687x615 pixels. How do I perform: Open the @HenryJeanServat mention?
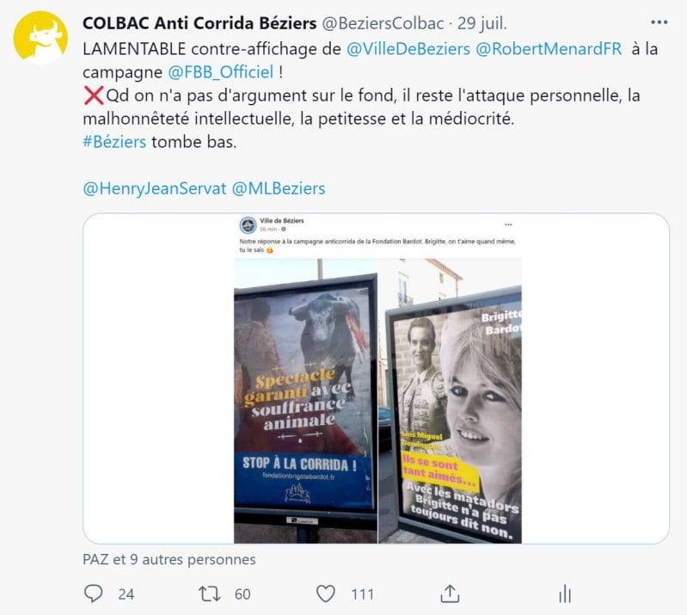pyautogui.click(x=155, y=188)
